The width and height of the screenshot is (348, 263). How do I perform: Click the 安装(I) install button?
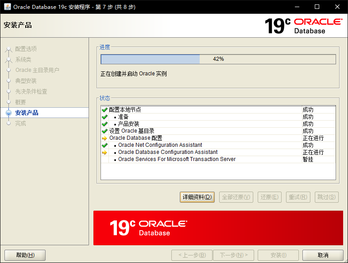[x=278, y=255]
